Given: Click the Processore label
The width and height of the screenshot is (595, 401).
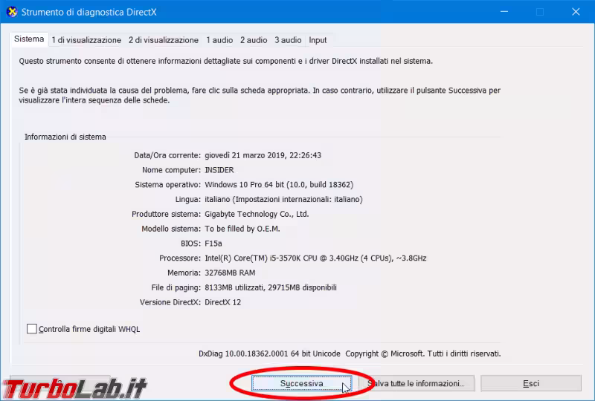Looking at the screenshot, I should 180,258.
